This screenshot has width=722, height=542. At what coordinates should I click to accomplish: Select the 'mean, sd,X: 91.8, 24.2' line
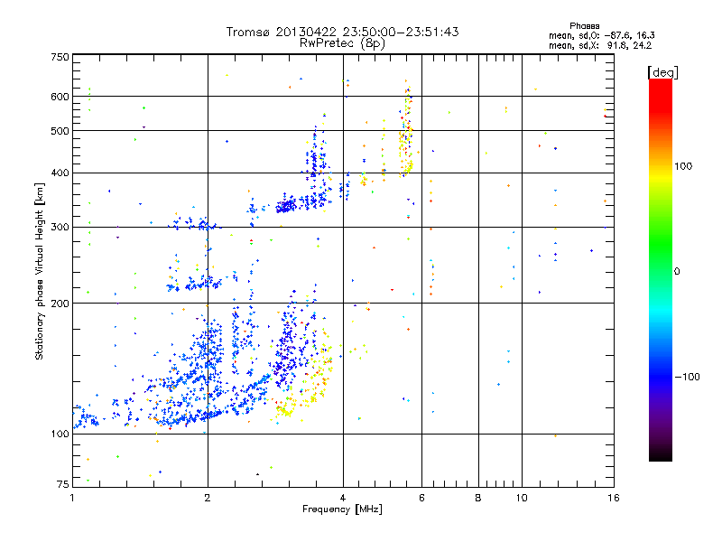600,46
